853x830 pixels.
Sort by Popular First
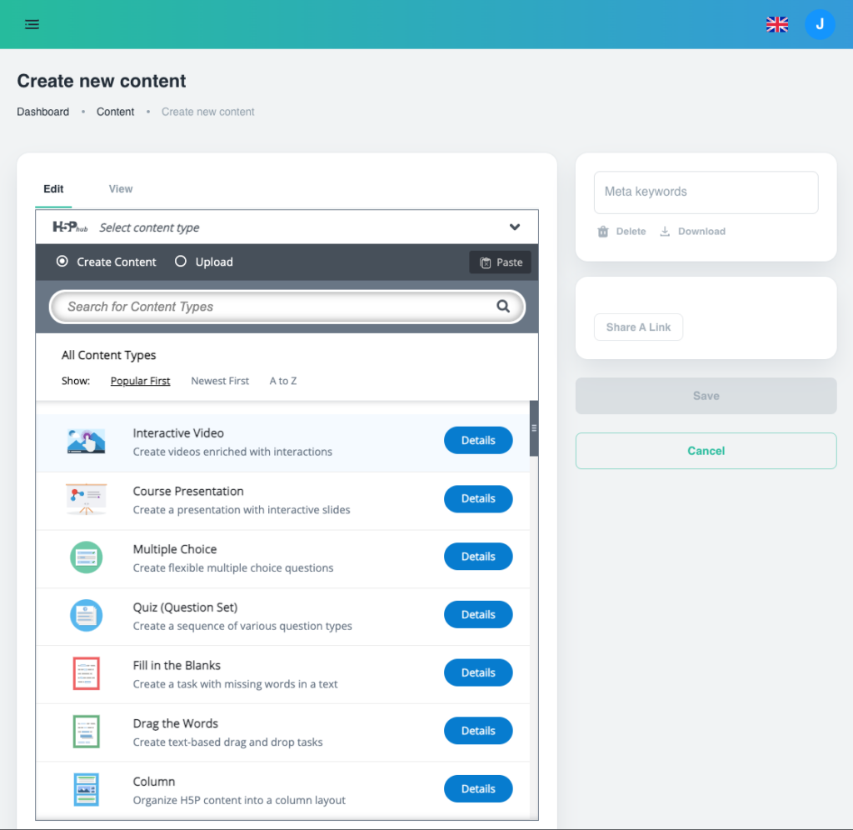[x=140, y=381]
